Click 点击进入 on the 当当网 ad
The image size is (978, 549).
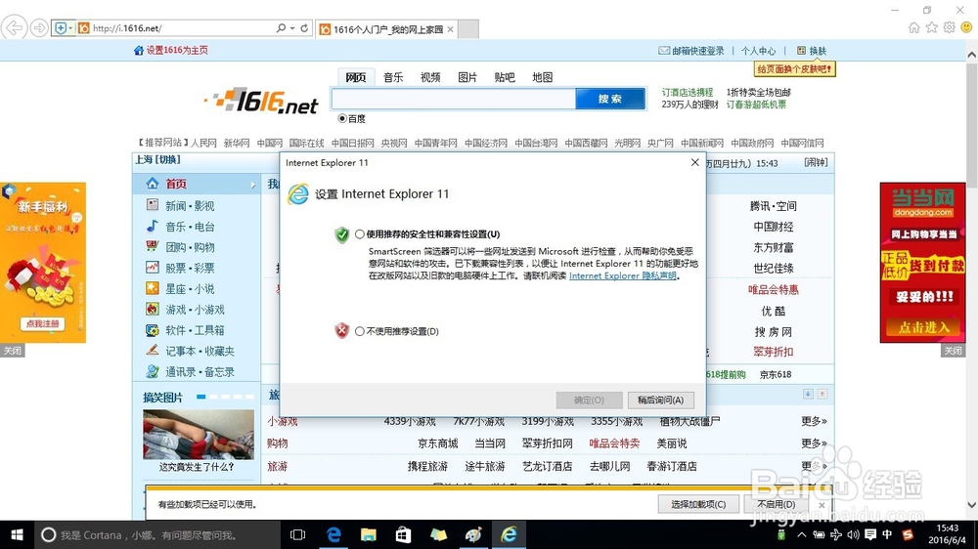pyautogui.click(x=923, y=327)
